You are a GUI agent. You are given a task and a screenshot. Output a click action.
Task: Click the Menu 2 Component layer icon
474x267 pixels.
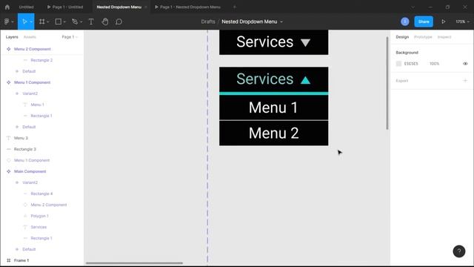8,49
